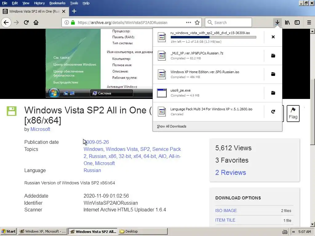Click the 5:07 AM taskbar clock
Viewport: 315px width, 236px height.
point(305,232)
